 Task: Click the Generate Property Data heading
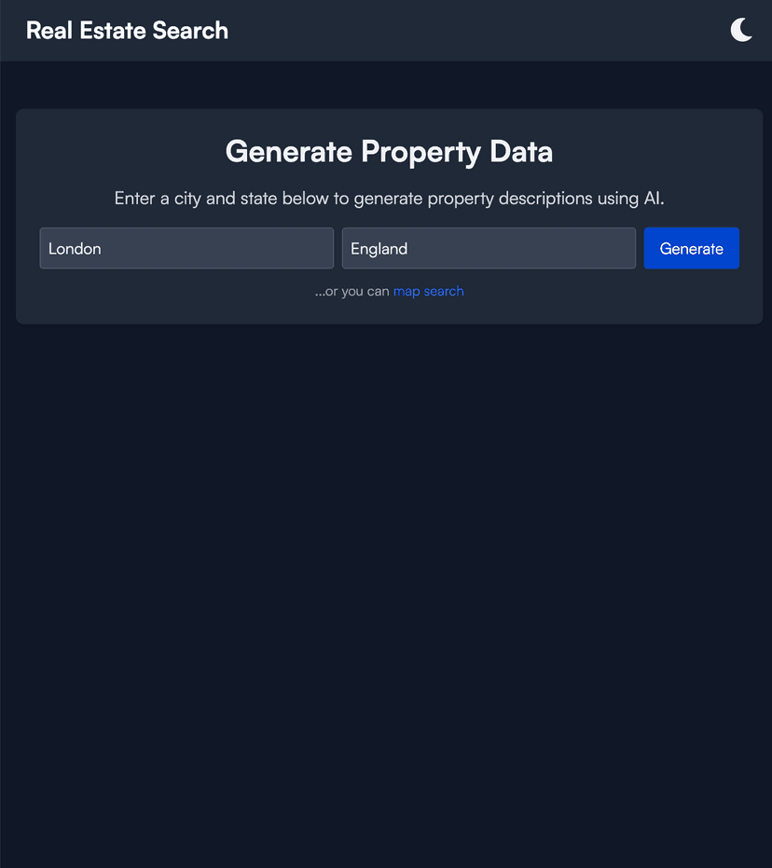[x=389, y=151]
